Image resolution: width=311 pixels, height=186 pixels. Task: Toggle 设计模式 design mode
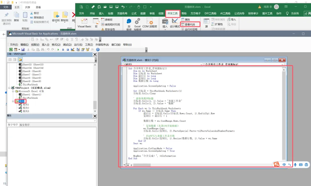click(x=175, y=23)
